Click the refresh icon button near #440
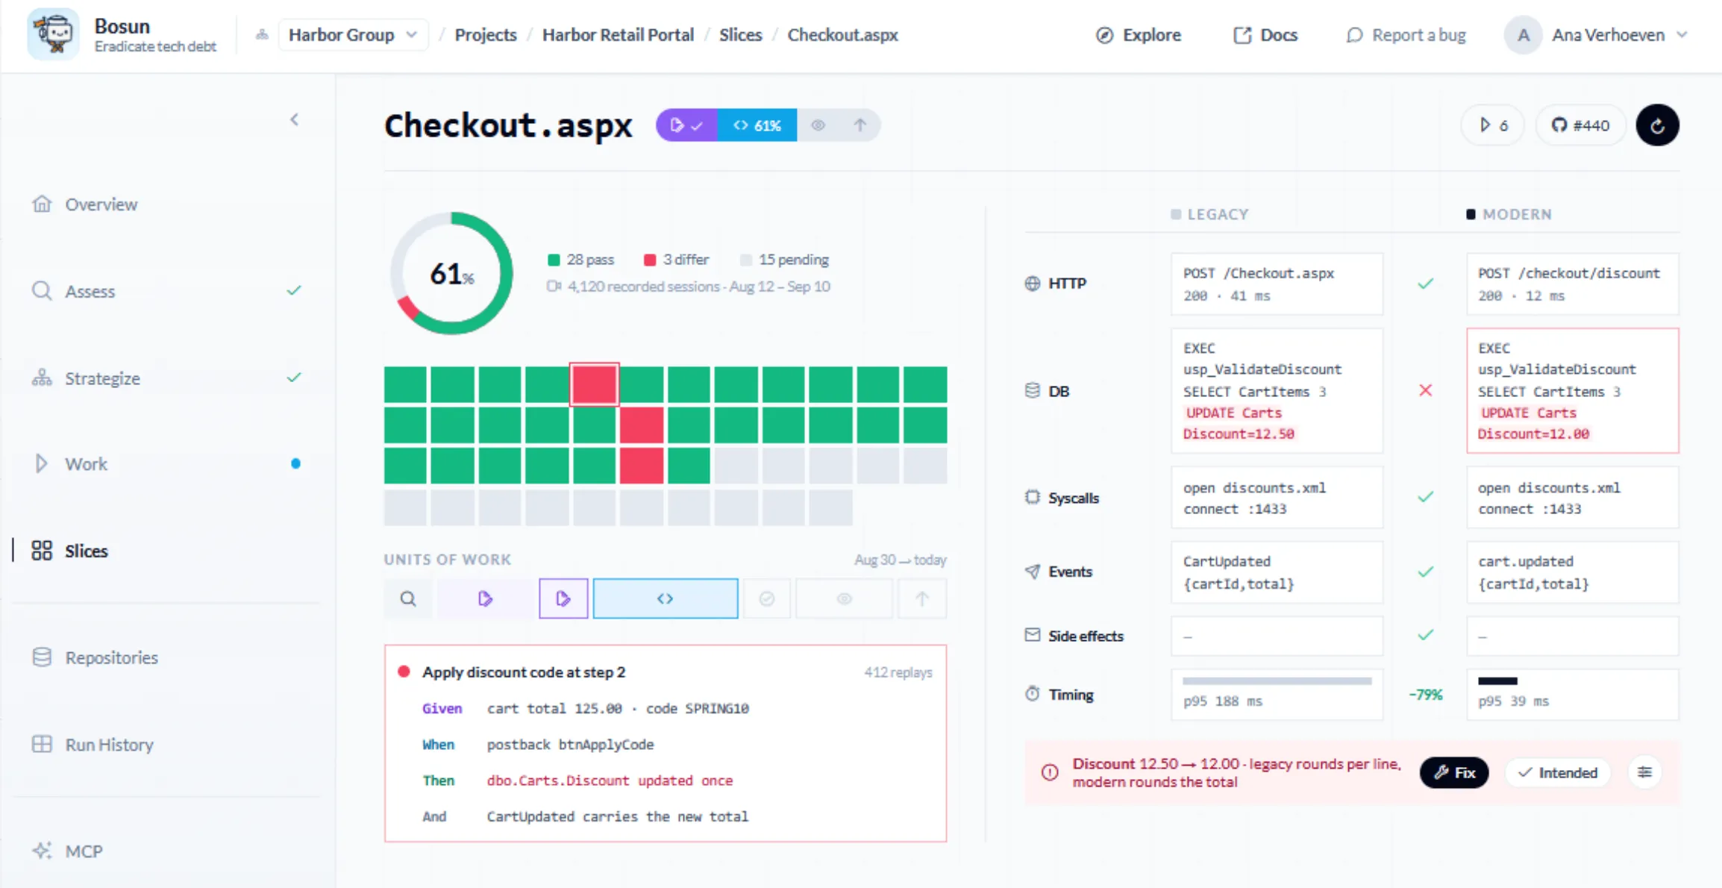 pos(1657,125)
